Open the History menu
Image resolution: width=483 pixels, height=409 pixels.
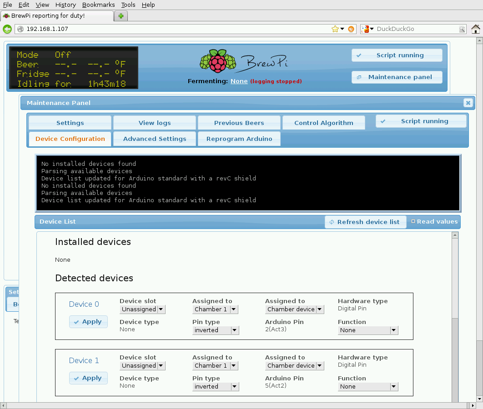coord(65,5)
